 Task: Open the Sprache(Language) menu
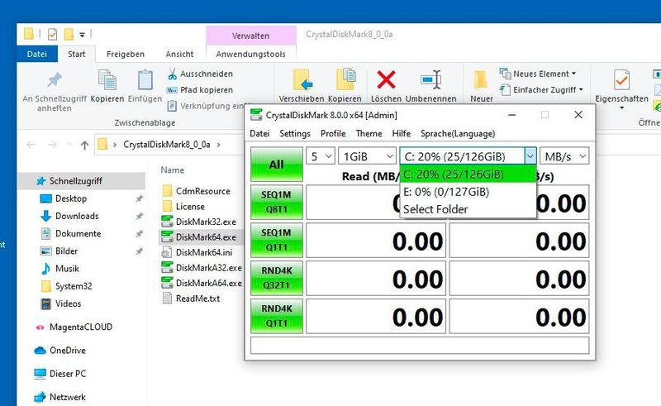click(458, 134)
